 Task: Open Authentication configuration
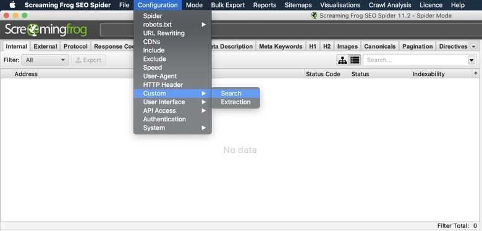(x=172, y=119)
